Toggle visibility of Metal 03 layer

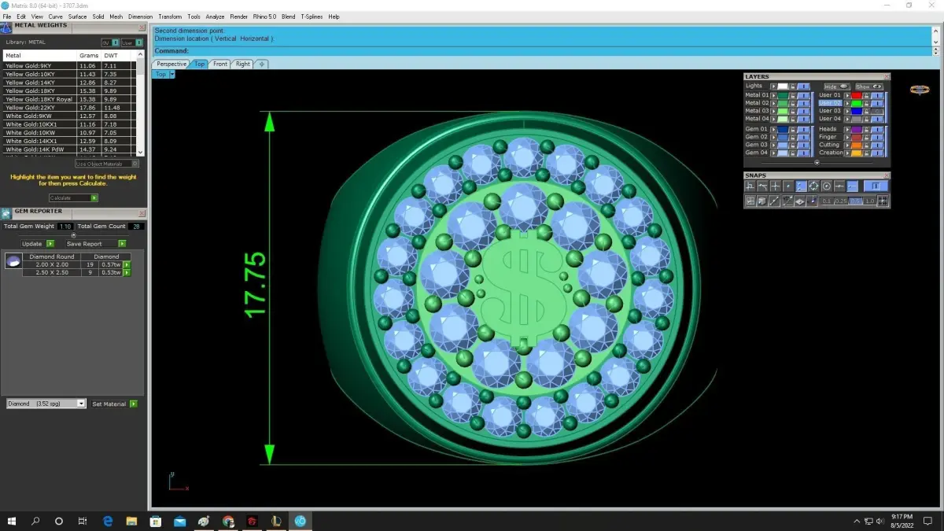(x=803, y=111)
